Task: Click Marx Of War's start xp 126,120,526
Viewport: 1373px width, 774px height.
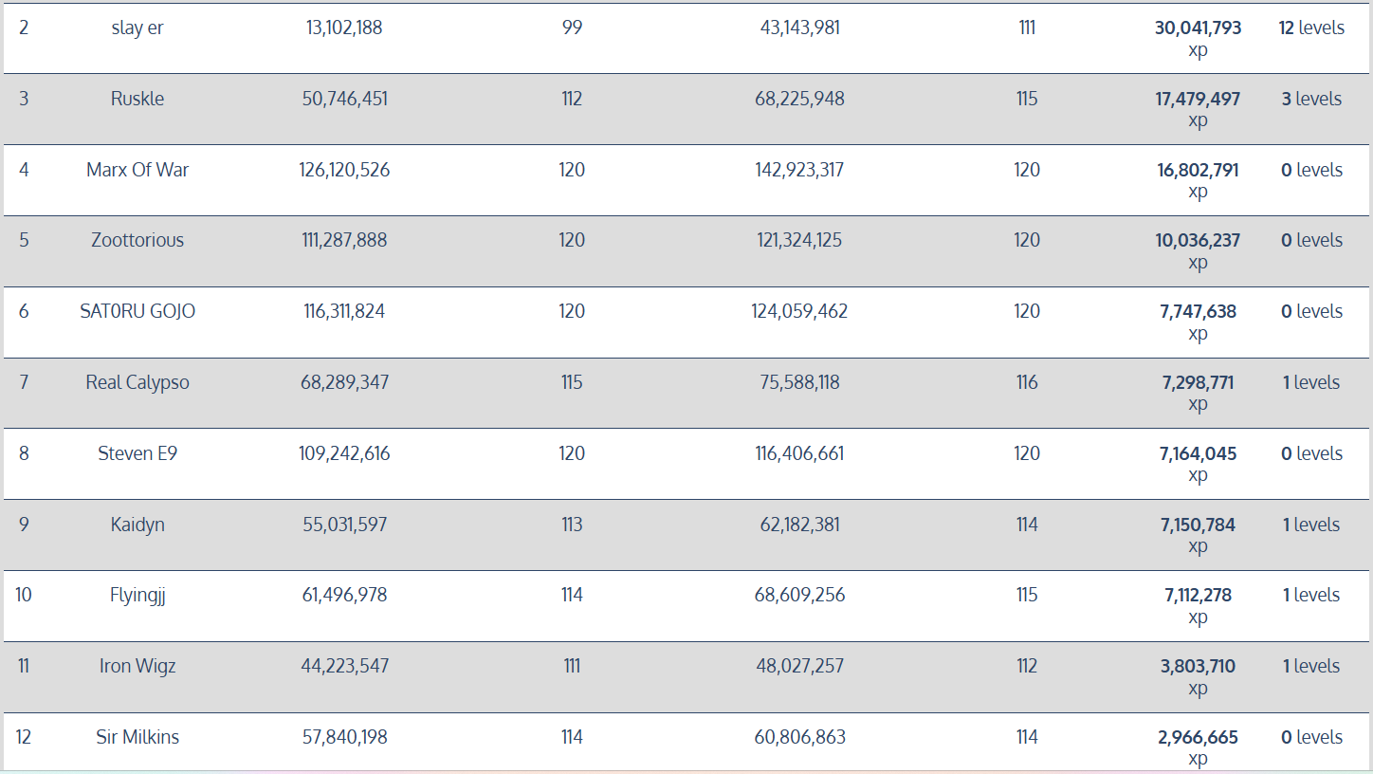Action: (344, 170)
